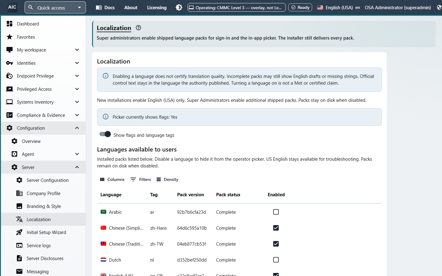This screenshot has height=276, width=442.
Task: Open the Docs menu item
Action: (105, 7)
